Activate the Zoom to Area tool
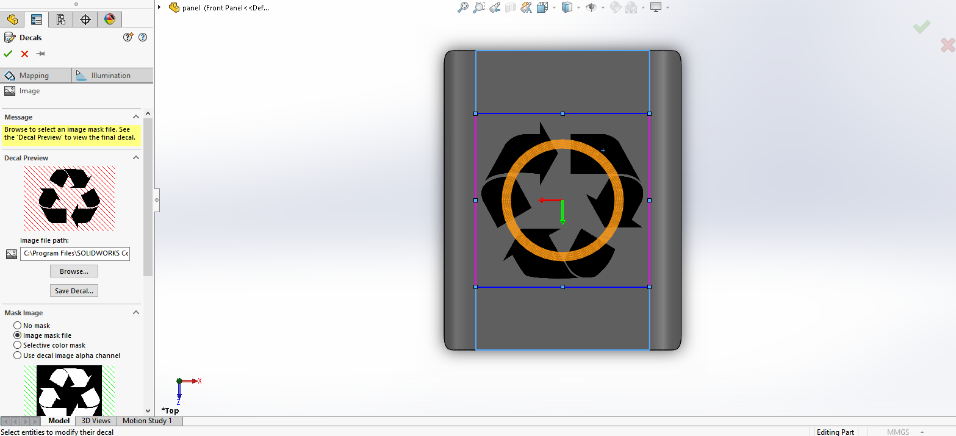 click(x=479, y=7)
